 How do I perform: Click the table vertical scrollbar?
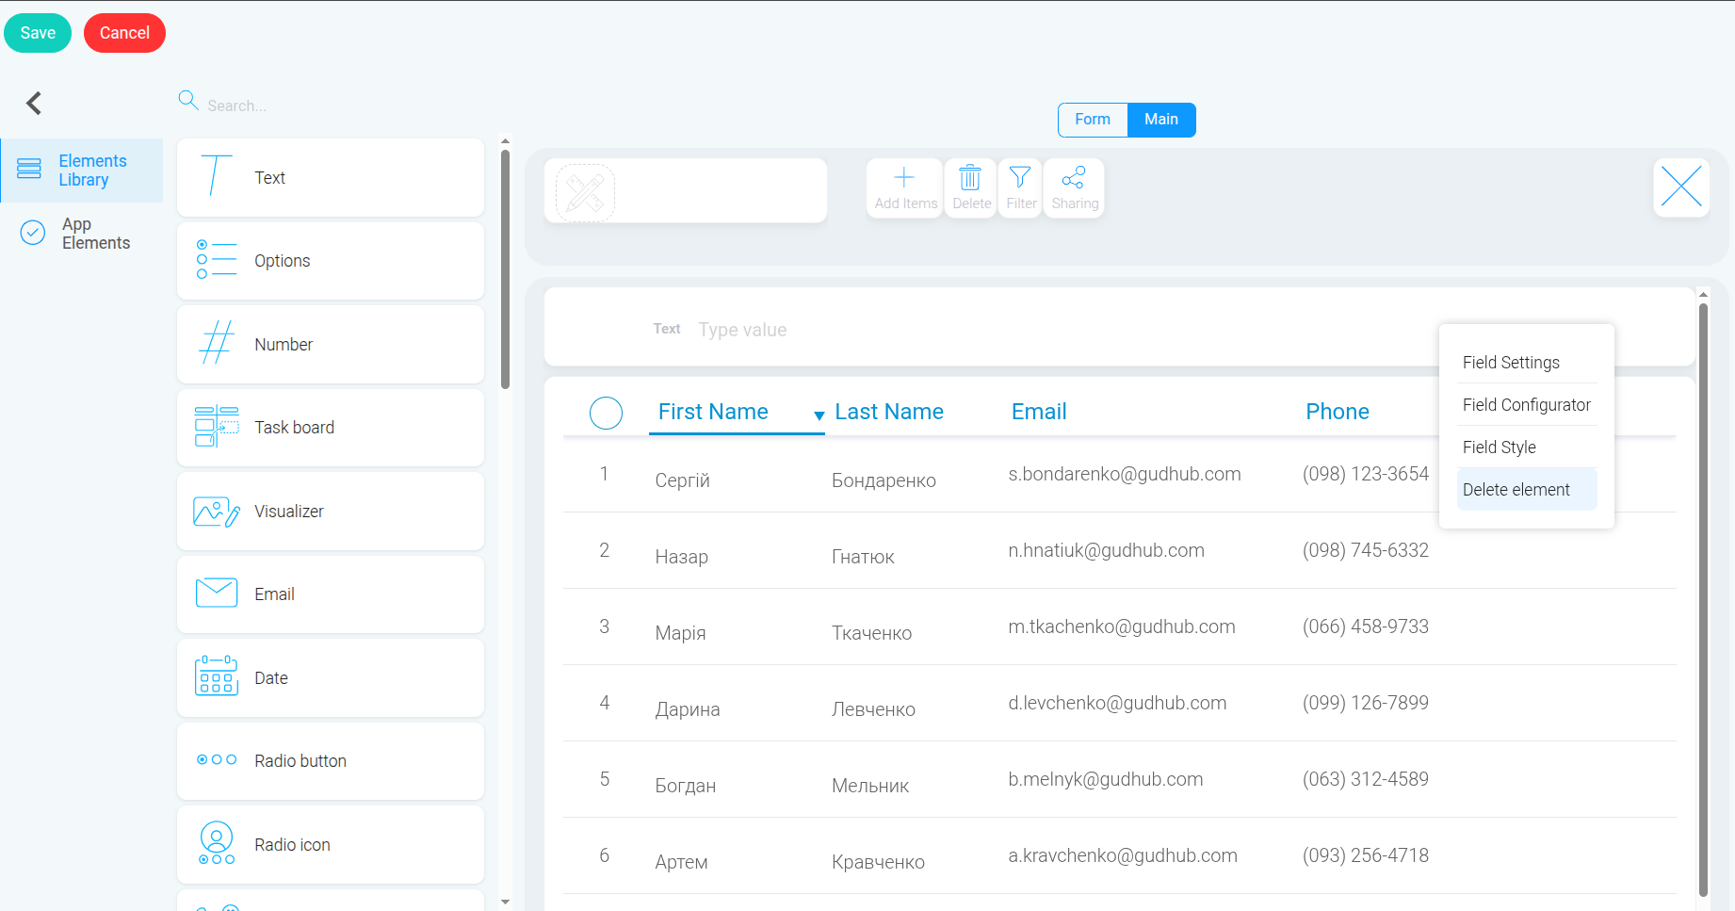coord(1703,598)
